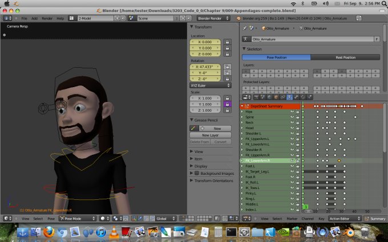Toggle lock for Rotation X
This screenshot has height=242, width=388.
pyautogui.click(x=227, y=67)
